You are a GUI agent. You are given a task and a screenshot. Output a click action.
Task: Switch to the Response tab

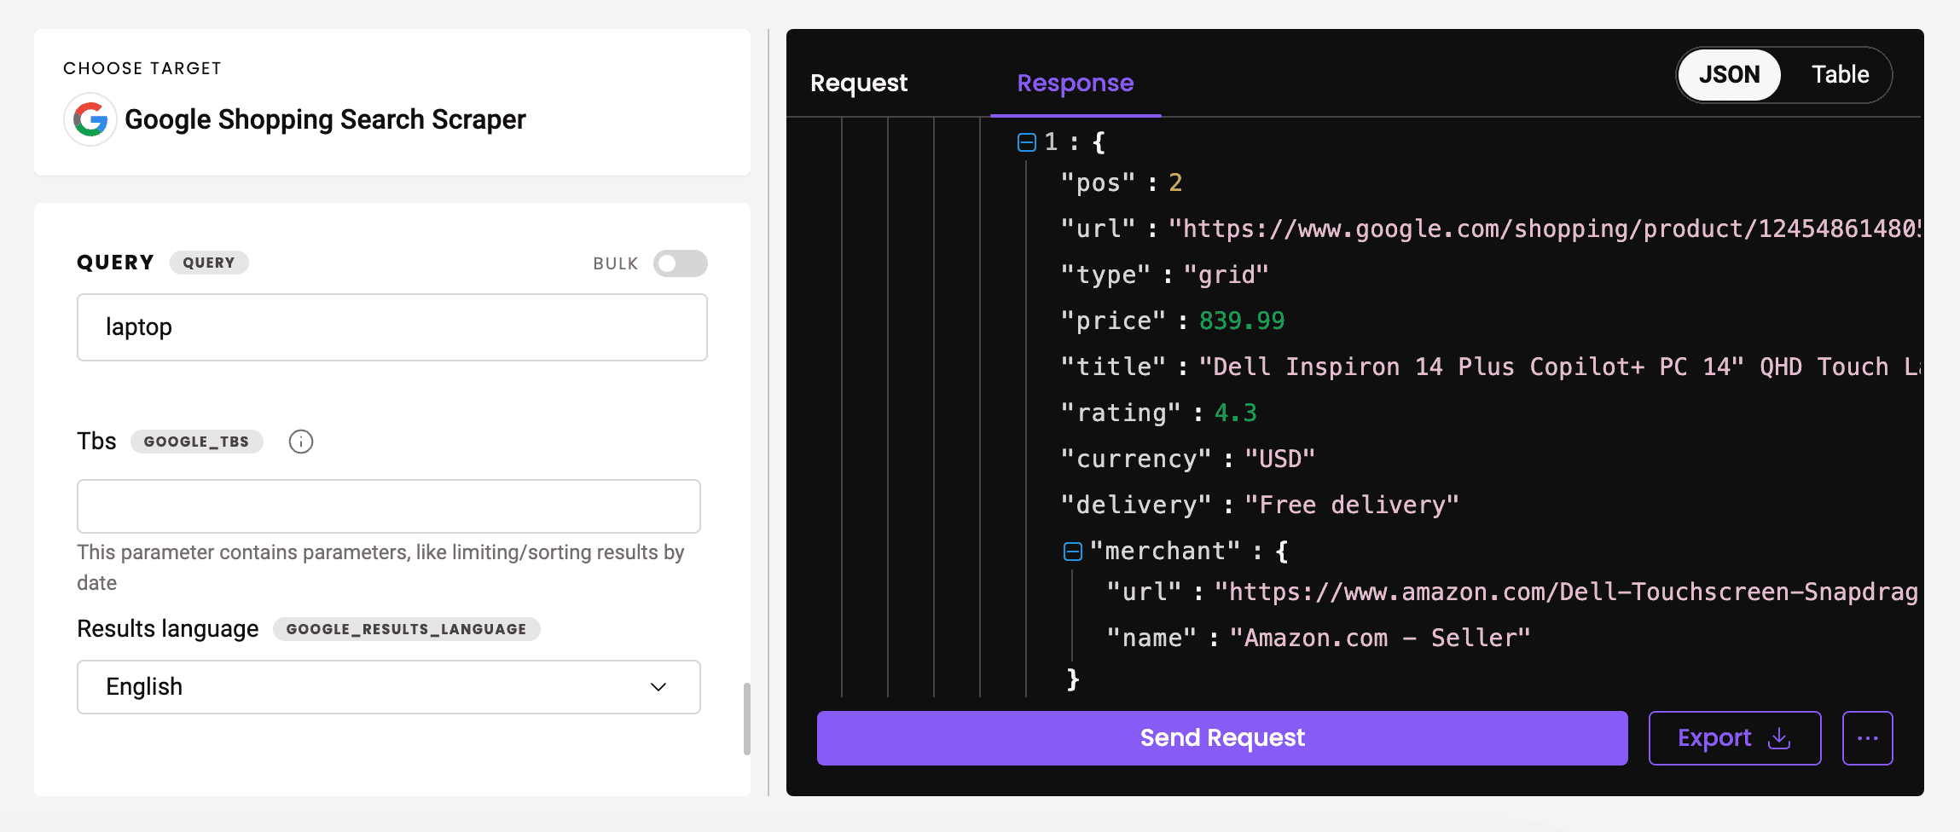[1076, 83]
